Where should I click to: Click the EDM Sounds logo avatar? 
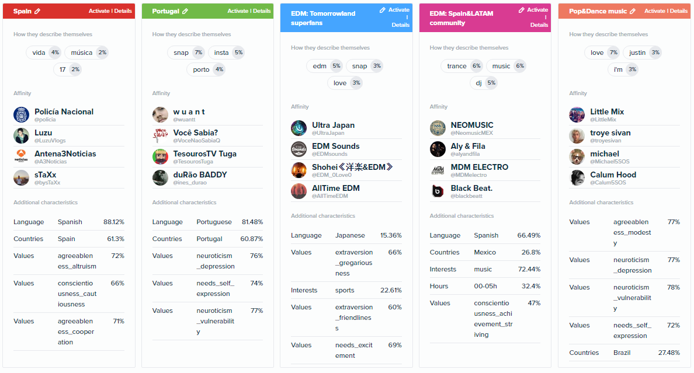(299, 149)
